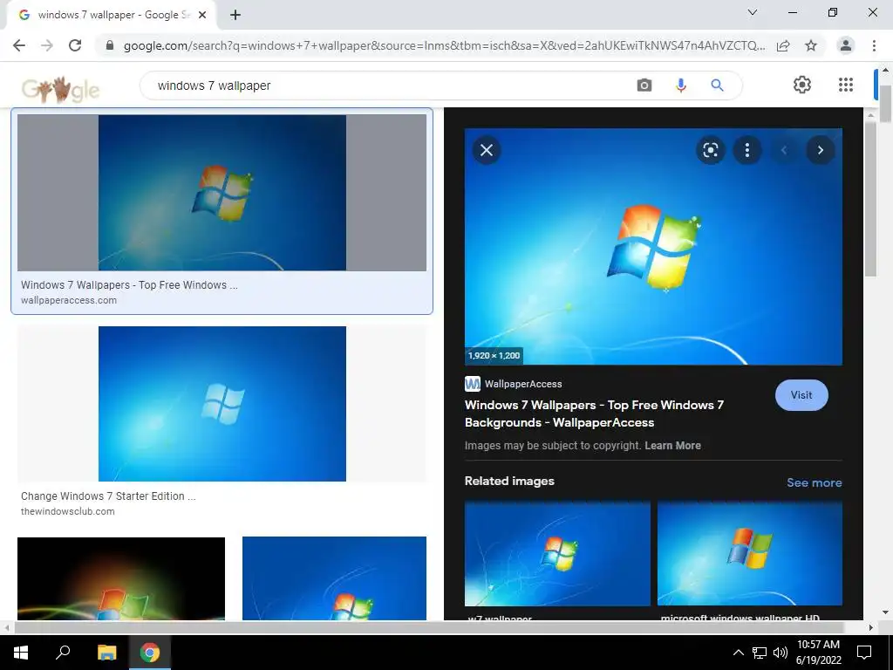Viewport: 893px width, 670px height.
Task: Click the WallpaperAccess site favicon
Action: (x=472, y=384)
